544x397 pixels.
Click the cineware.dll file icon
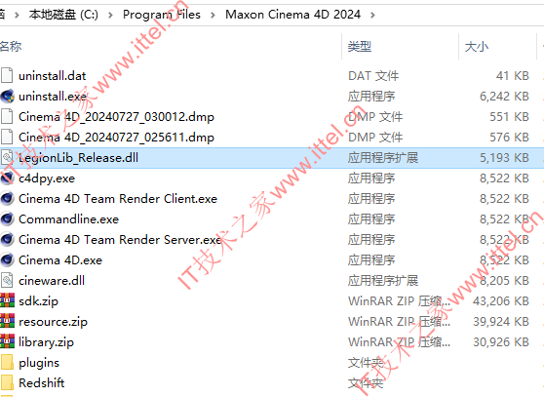coord(7,280)
